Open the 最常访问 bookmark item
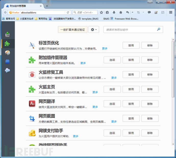This screenshot has width=176, height=158. click(x=8, y=19)
